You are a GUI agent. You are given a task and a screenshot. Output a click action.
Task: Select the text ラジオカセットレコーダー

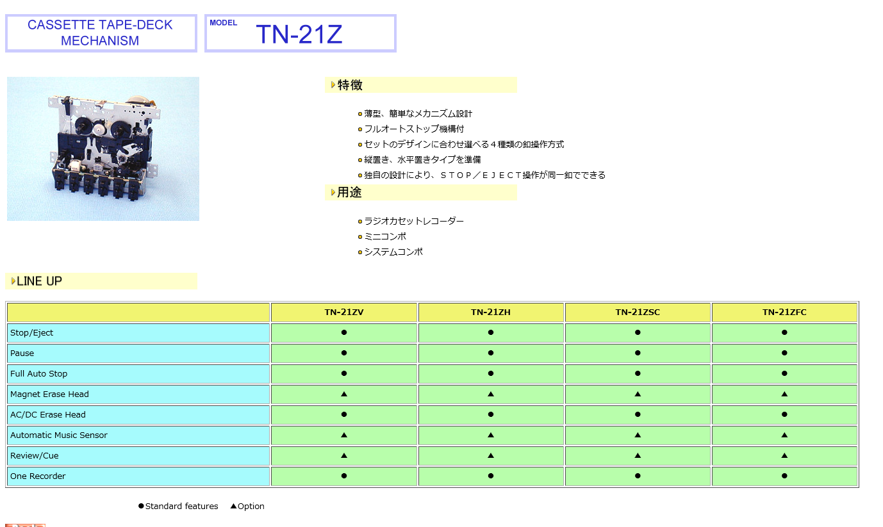(x=415, y=221)
